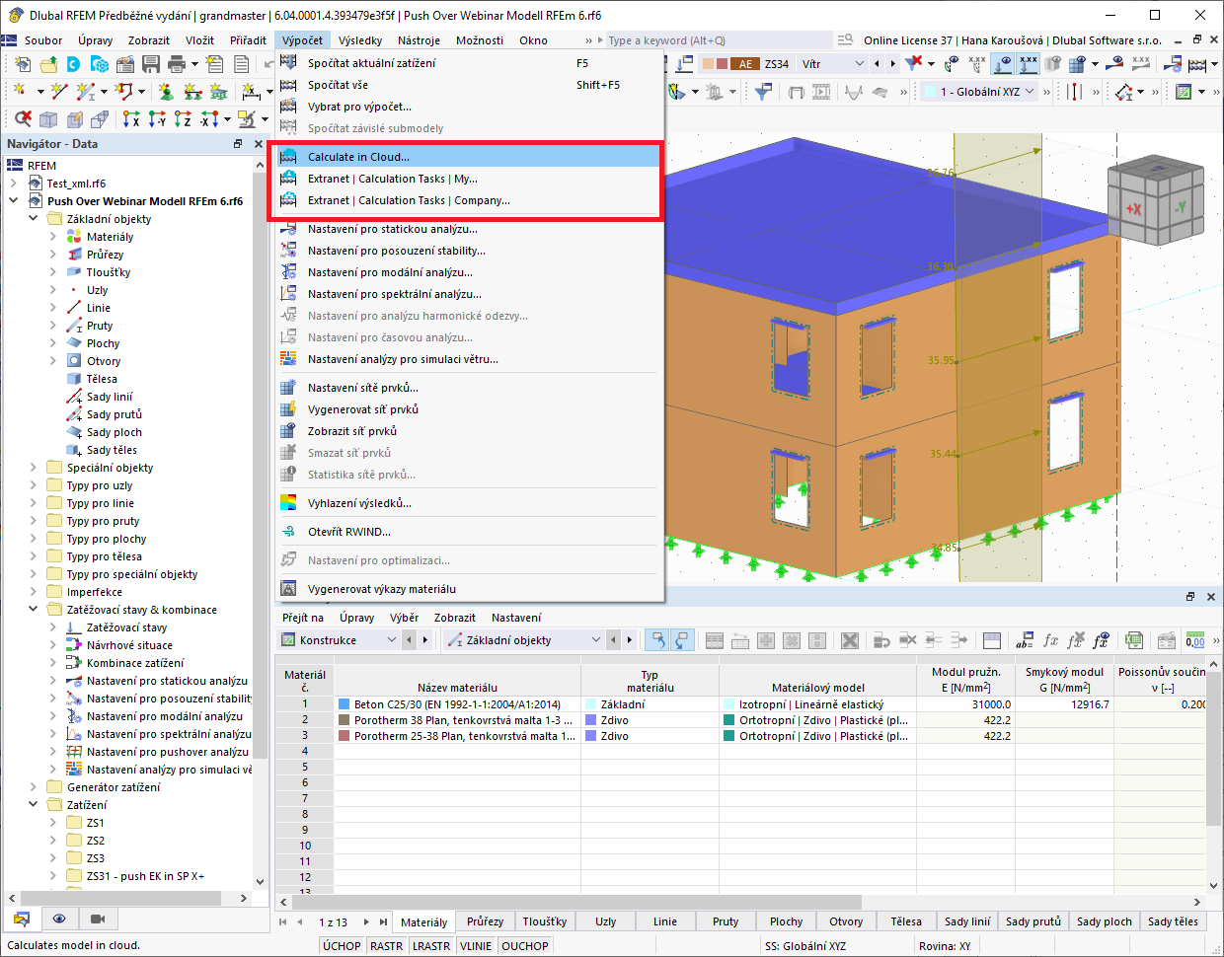The height and width of the screenshot is (957, 1224).
Task: Click the New model icon
Action: pos(23,64)
